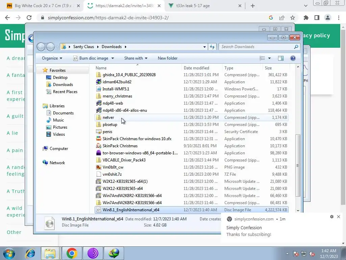Viewport: 346px width, 260px height.
Task: Show the preview pane
Action: (x=281, y=58)
